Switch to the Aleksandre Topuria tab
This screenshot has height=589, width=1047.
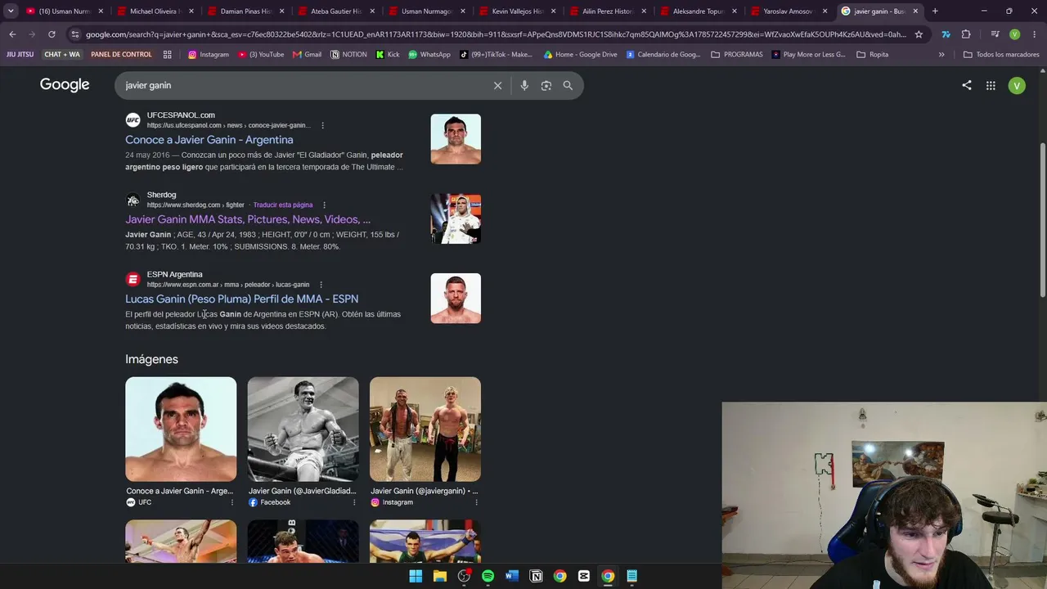699,11
